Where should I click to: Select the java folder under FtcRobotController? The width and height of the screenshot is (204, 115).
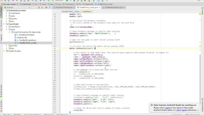[13, 16]
